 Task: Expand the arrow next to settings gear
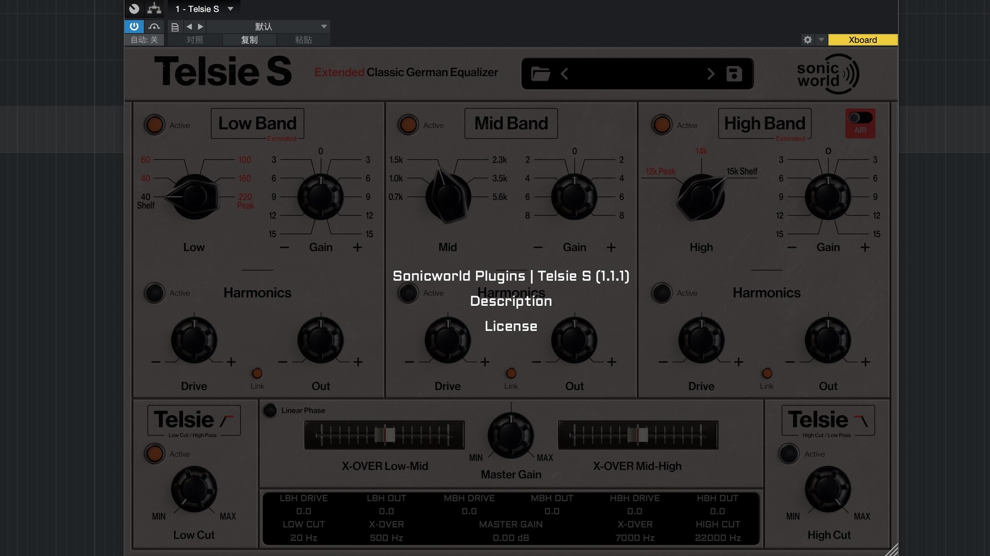(x=821, y=40)
